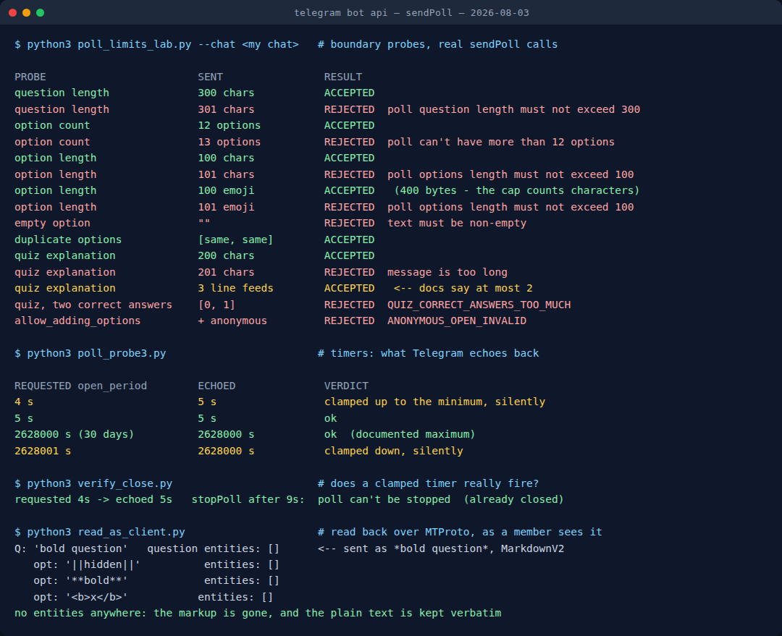Click the command 'python3 read_as_client.py'
This screenshot has height=636, width=782.
(x=106, y=532)
